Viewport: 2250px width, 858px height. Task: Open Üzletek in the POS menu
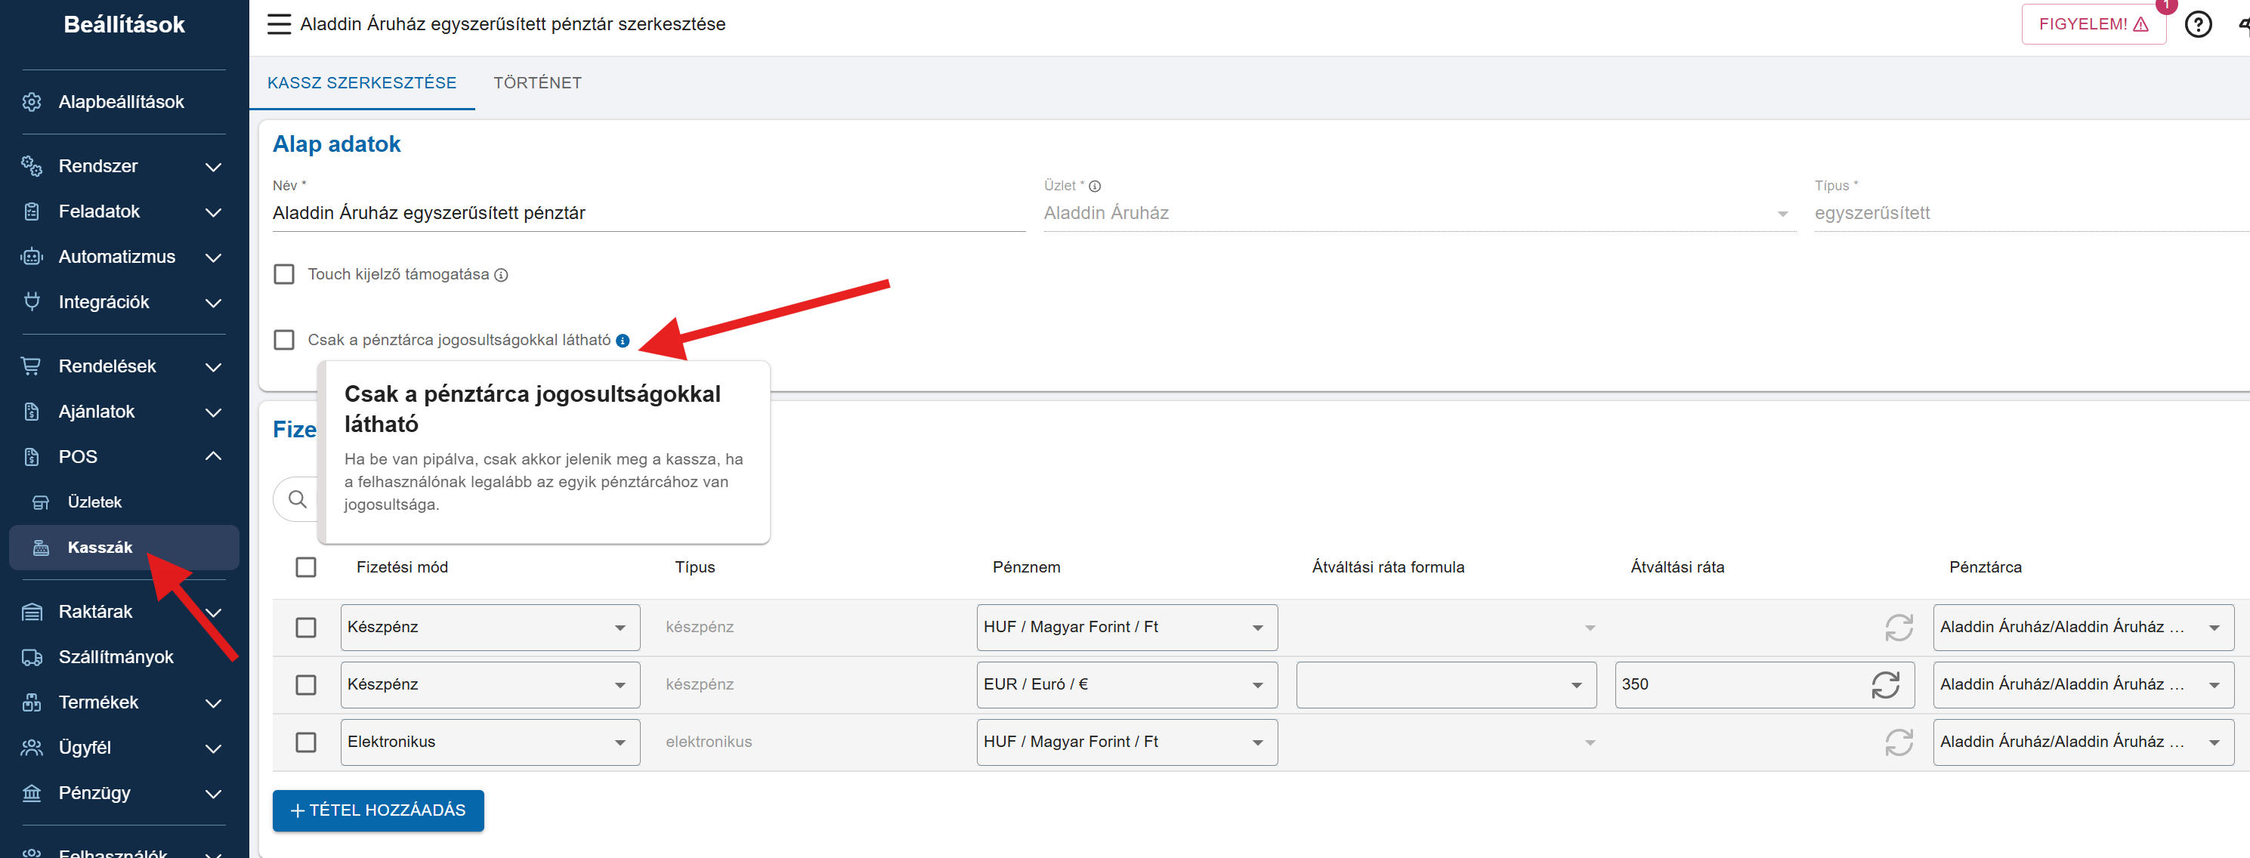(94, 502)
